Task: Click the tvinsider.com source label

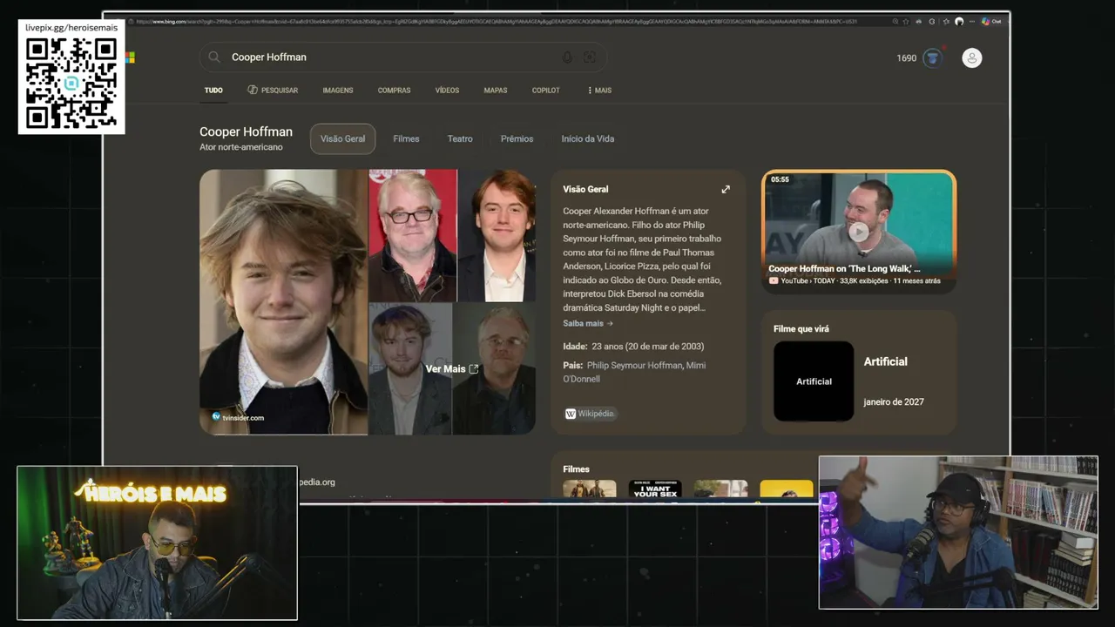Action: tap(243, 418)
